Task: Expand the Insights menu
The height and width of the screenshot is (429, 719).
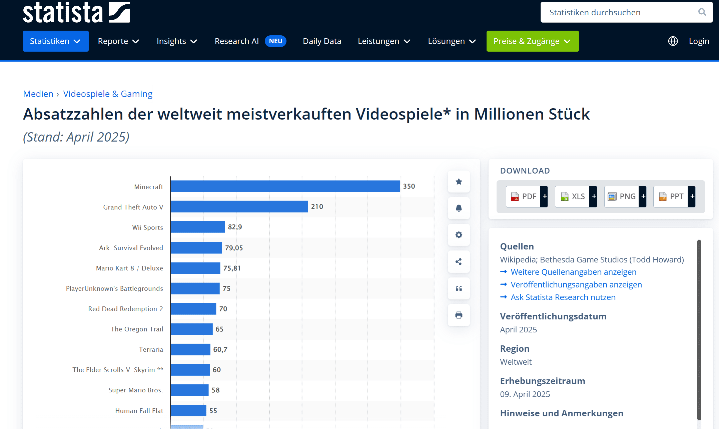Action: click(x=177, y=41)
